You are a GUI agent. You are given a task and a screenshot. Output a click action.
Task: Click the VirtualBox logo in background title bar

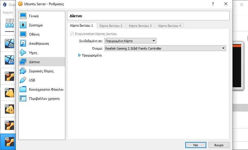pos(5,5)
